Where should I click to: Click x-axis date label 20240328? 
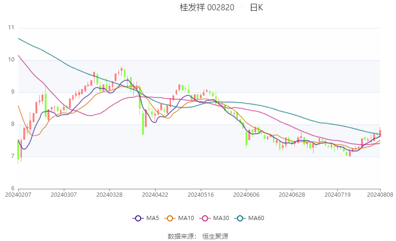(109, 195)
